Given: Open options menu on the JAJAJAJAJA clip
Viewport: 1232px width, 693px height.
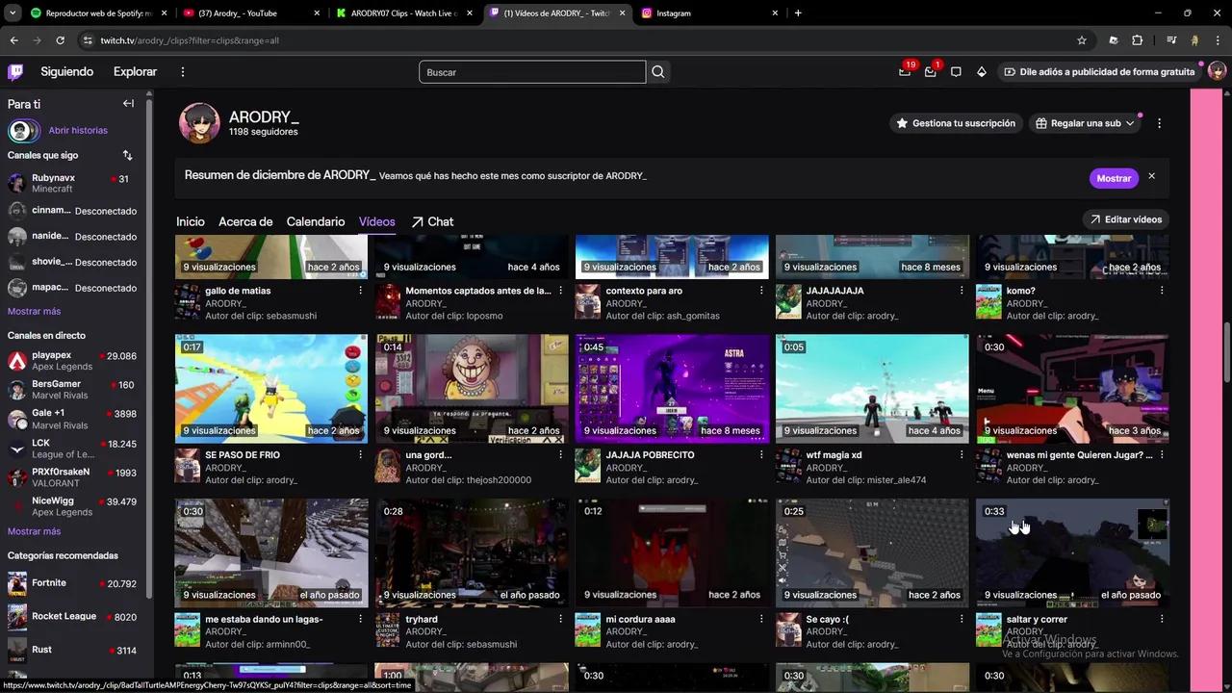Looking at the screenshot, I should click(961, 290).
